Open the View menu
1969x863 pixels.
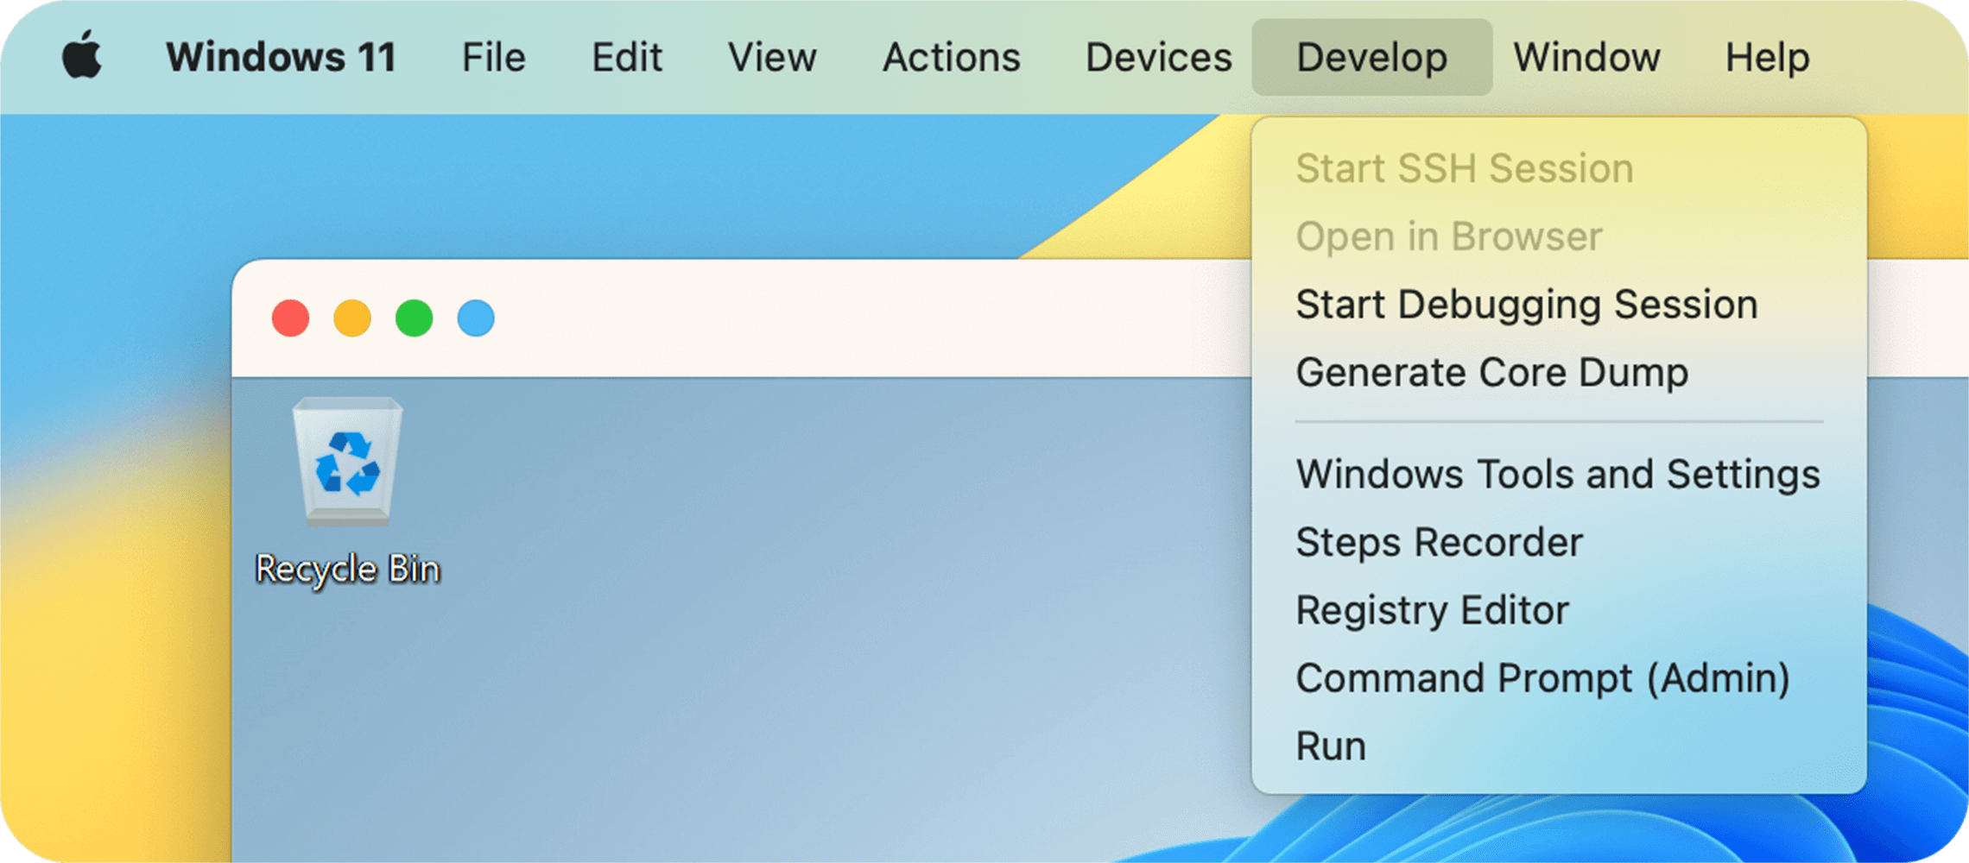click(x=772, y=58)
